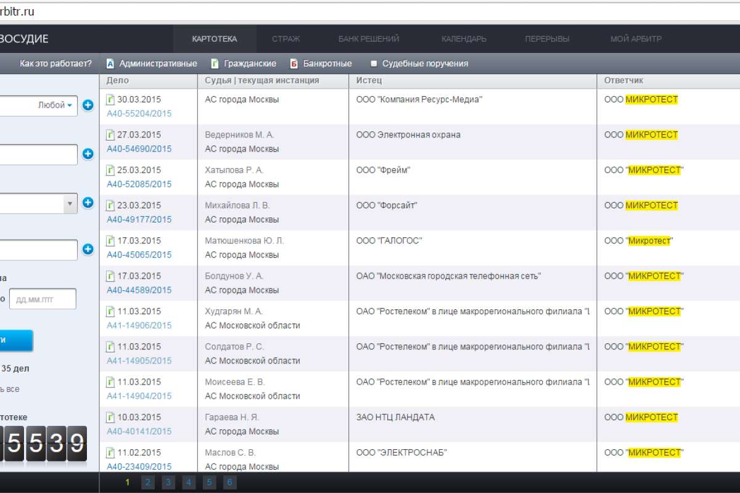Image resolution: width=740 pixels, height=493 pixels.
Task: Open case A40-55204/2015
Action: [x=139, y=113]
